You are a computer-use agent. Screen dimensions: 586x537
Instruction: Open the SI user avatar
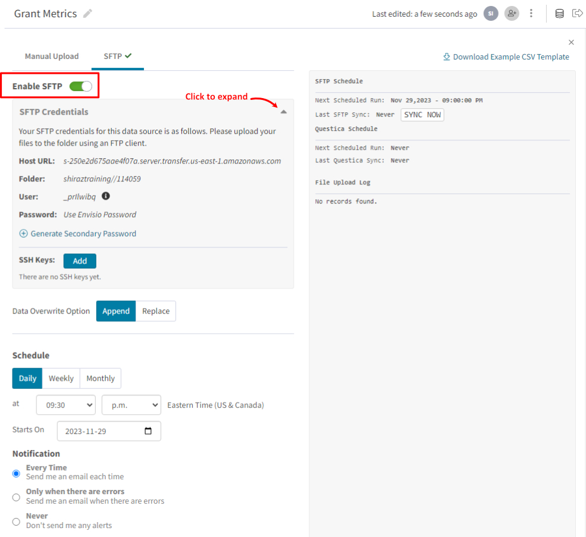click(491, 14)
